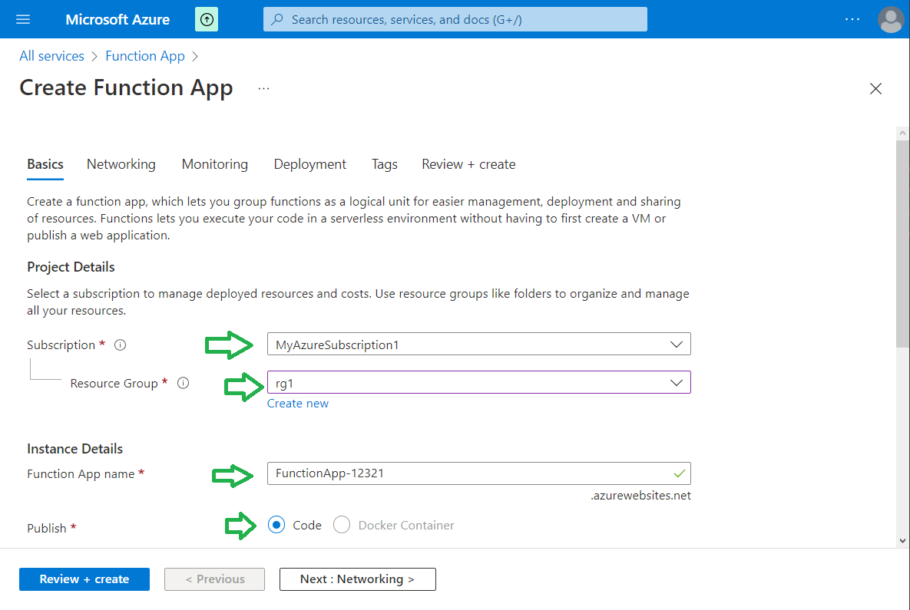Open the portal hamburger menu
This screenshot has height=610, width=910.
pyautogui.click(x=23, y=19)
